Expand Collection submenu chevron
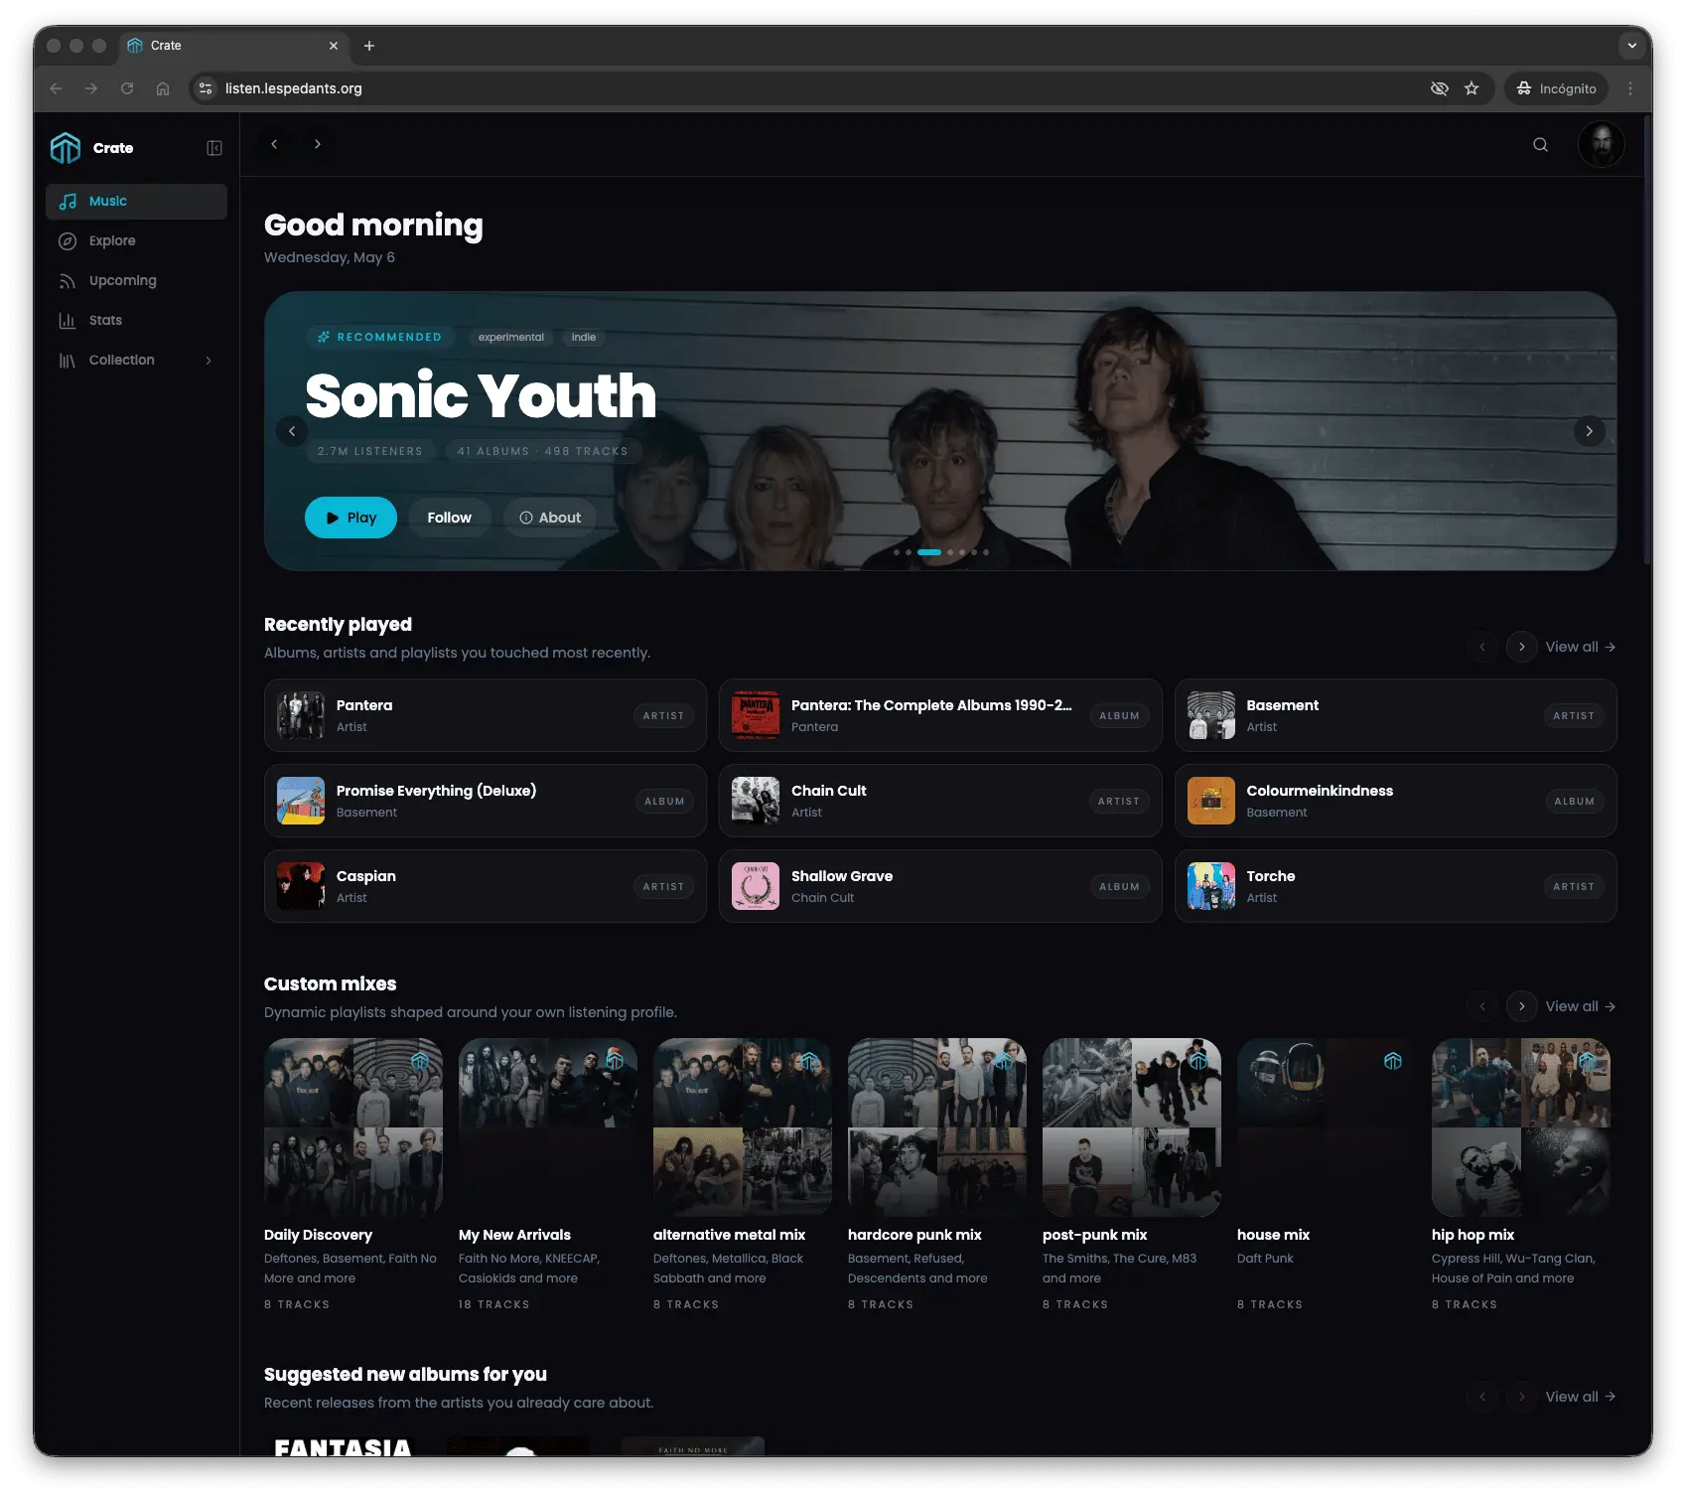The image size is (1686, 1498). click(x=209, y=361)
